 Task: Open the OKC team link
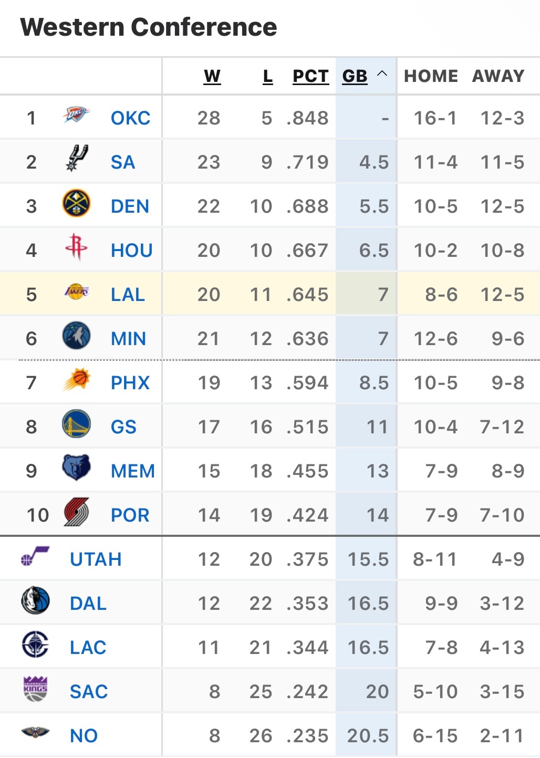[130, 118]
